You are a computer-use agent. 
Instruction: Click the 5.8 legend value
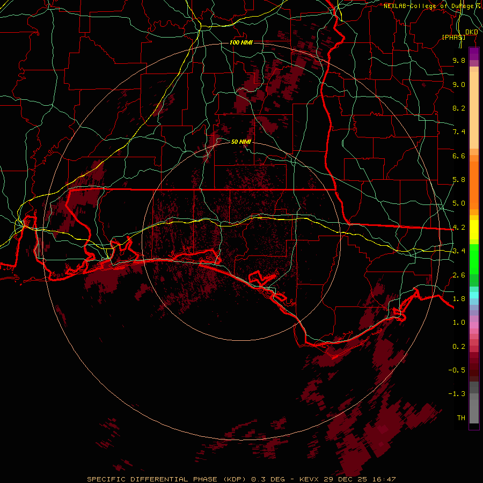(x=459, y=180)
